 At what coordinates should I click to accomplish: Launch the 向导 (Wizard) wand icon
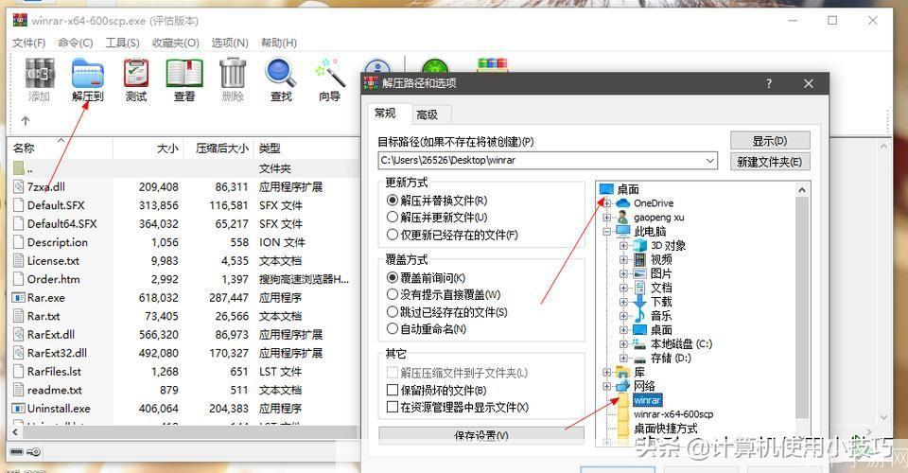[329, 74]
